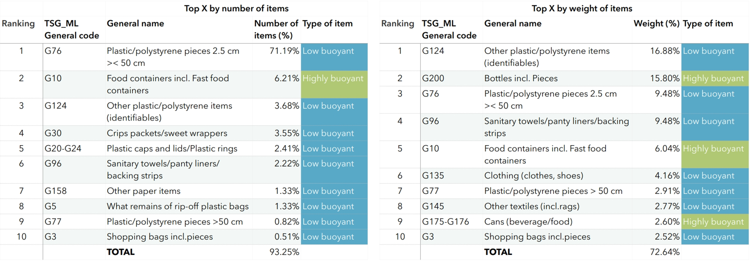
Task: Select the G175-G176 code cell
Action: (x=445, y=222)
